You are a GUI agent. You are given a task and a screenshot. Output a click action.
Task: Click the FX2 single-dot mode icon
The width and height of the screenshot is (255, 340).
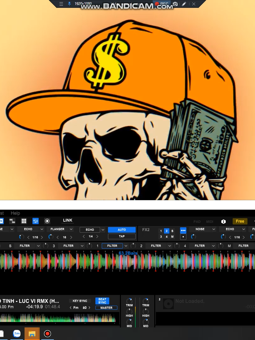pos(183,236)
